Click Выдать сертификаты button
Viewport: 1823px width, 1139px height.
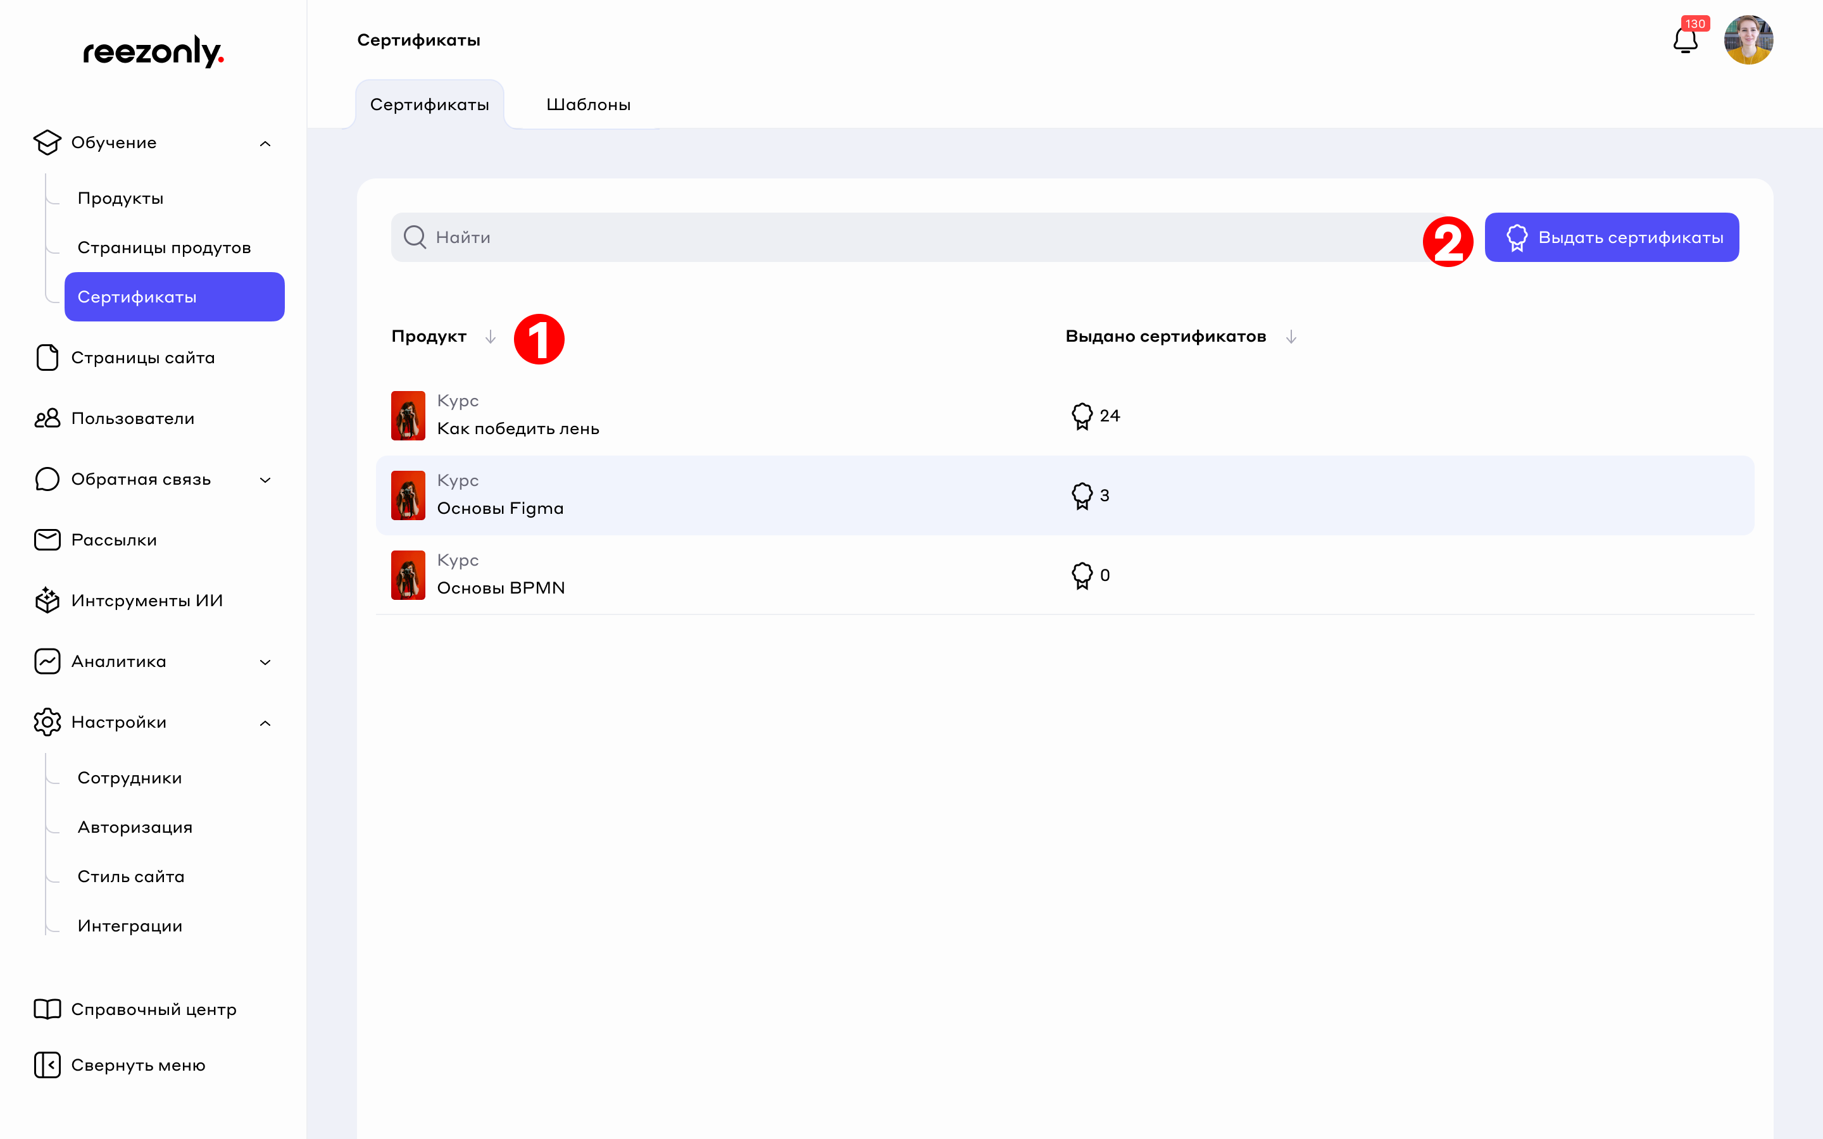pyautogui.click(x=1612, y=237)
